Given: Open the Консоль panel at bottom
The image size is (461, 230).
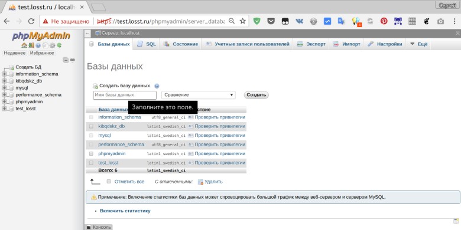Looking at the screenshot, I should (99, 227).
